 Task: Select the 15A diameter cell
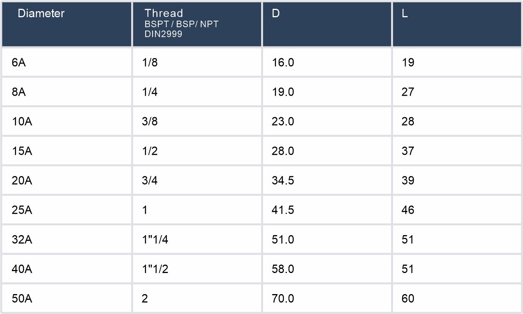(22, 151)
